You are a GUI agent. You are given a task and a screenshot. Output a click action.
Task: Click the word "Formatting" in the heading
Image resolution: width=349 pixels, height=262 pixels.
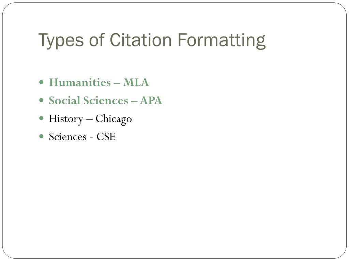(222, 41)
